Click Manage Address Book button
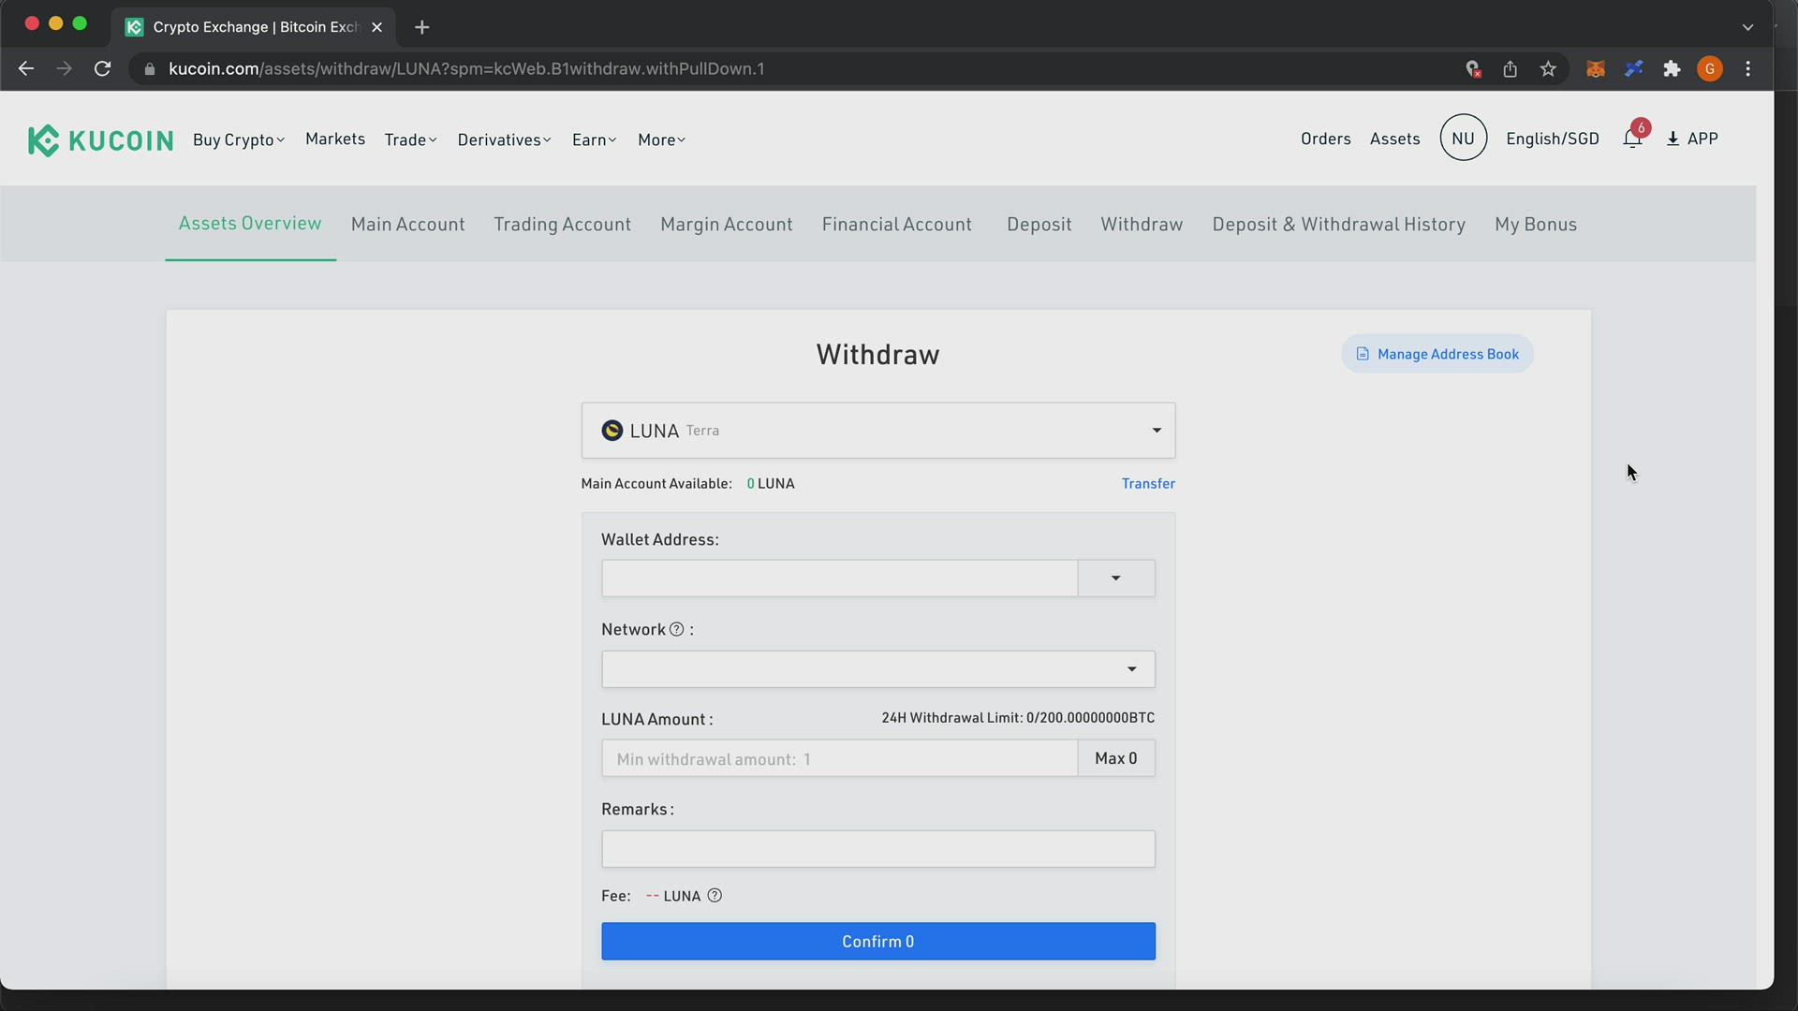 (x=1437, y=354)
